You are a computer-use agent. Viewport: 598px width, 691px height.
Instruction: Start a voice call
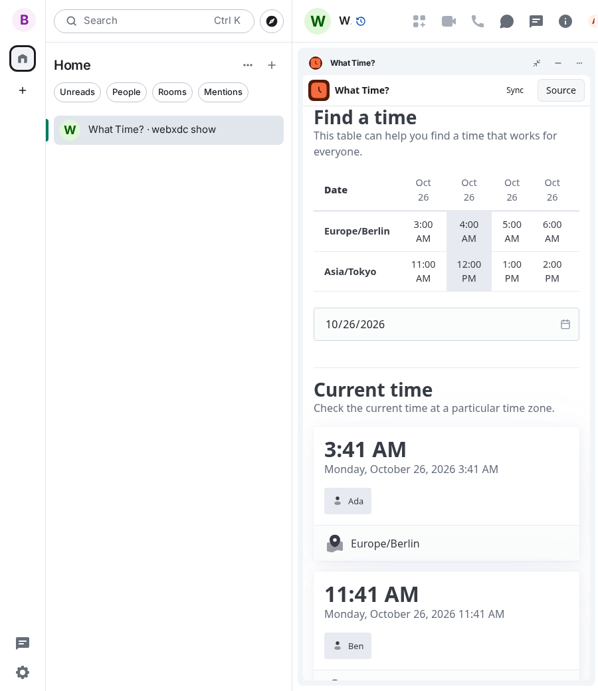[x=478, y=21]
